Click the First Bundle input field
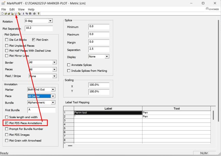The image size is (221, 156). (x=41, y=110)
